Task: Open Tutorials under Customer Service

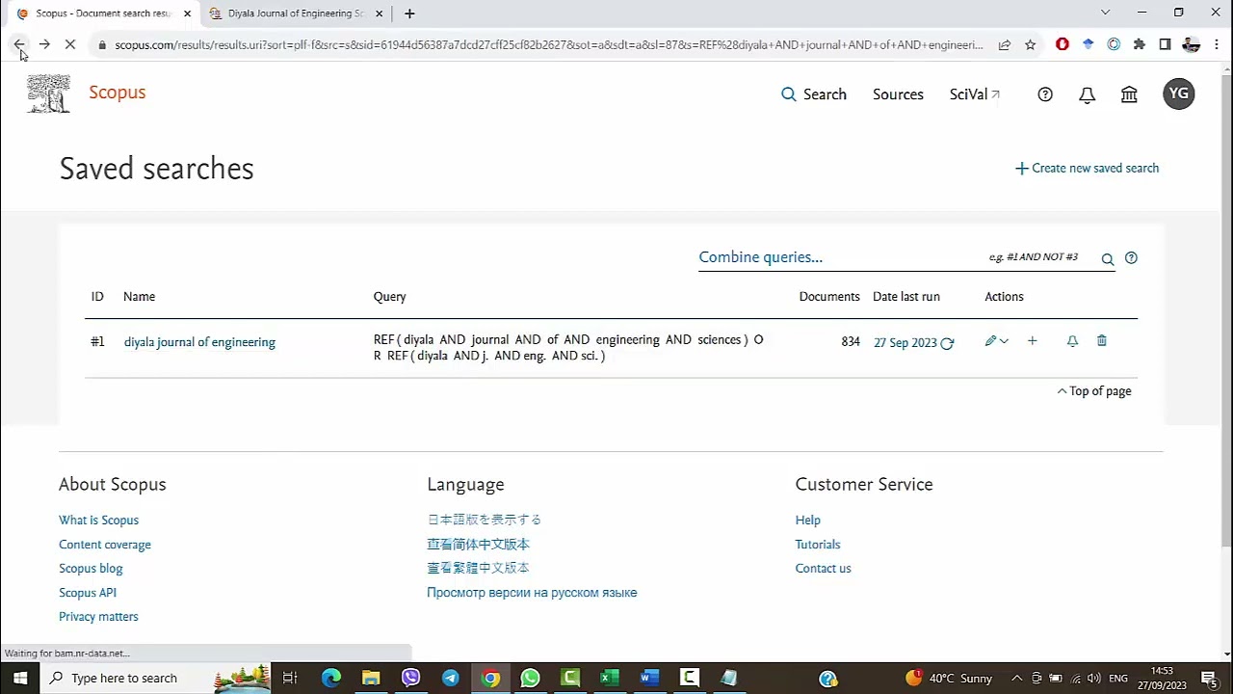Action: pyautogui.click(x=818, y=545)
